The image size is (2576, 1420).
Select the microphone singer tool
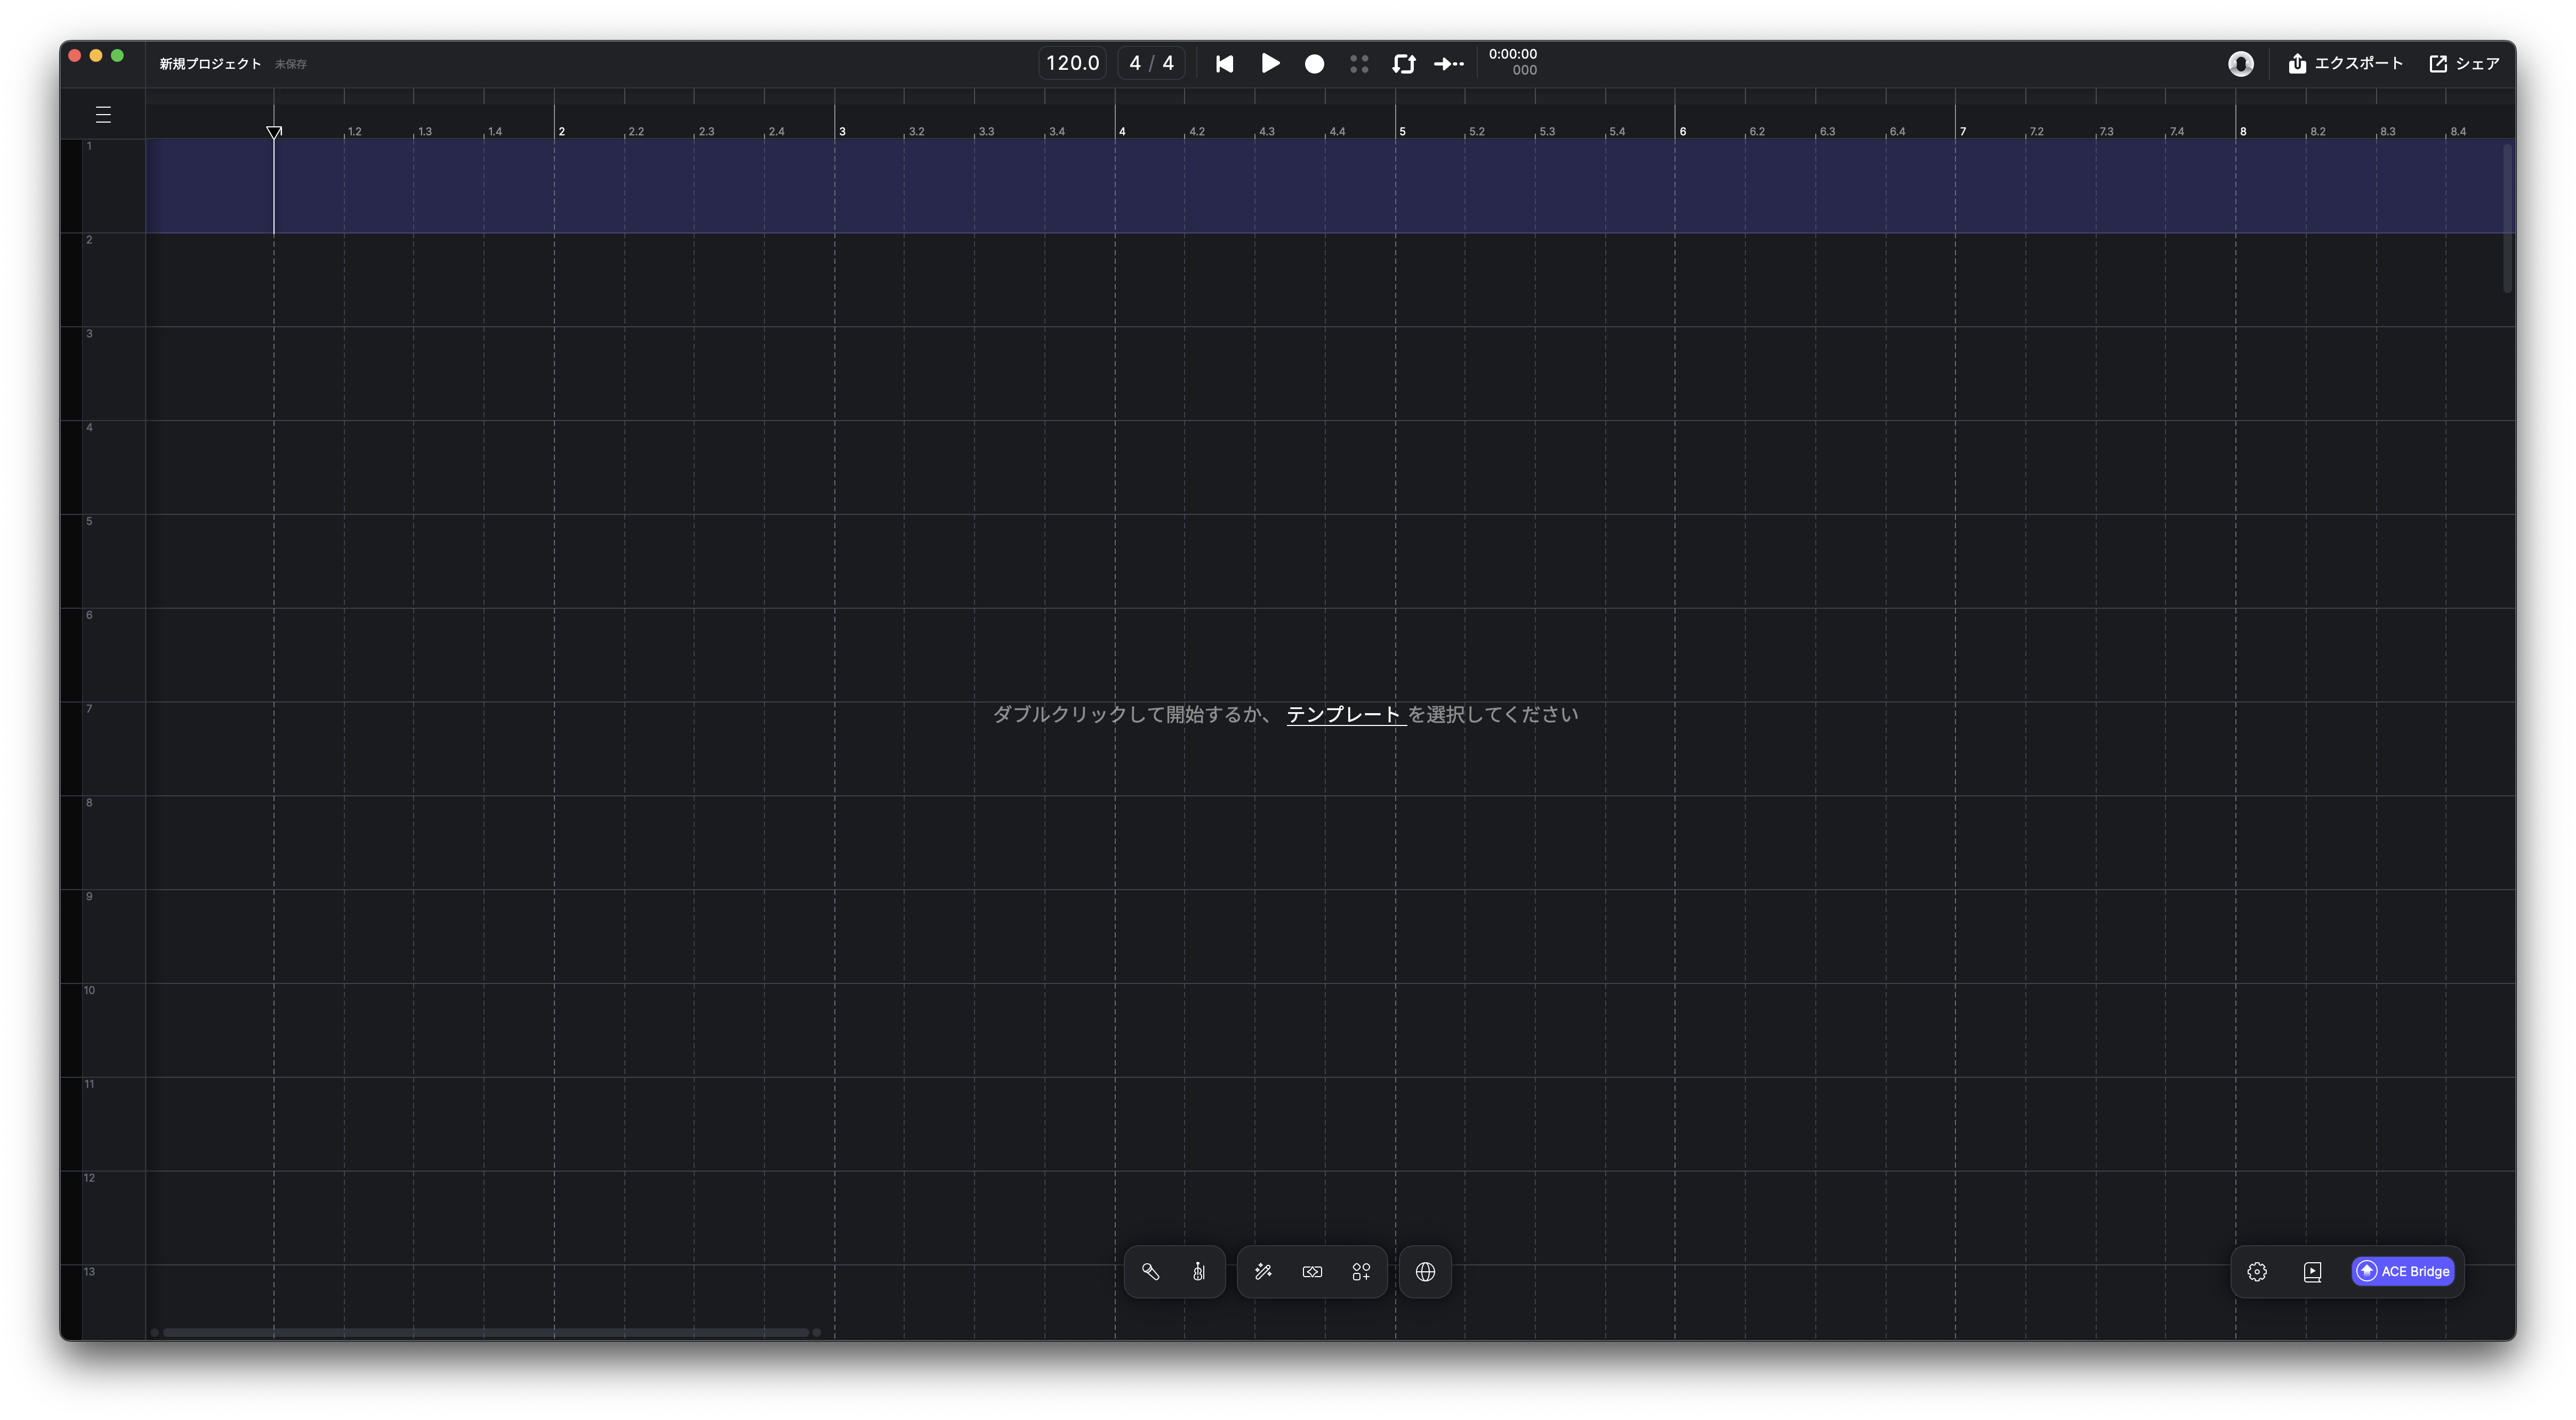click(x=1151, y=1272)
